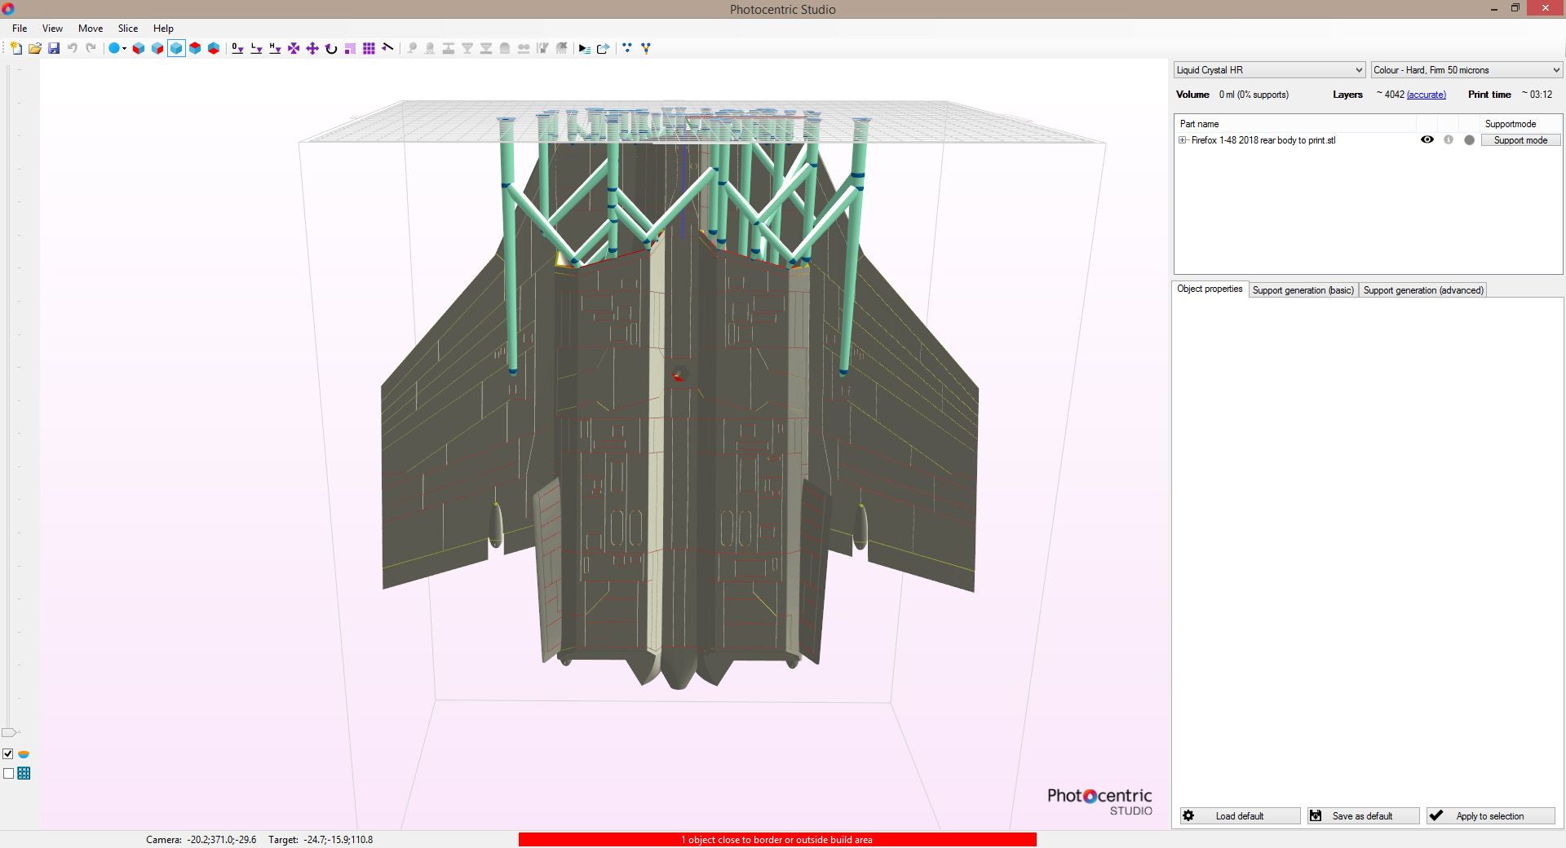Click the rotate circular arrow icon

[x=331, y=48]
